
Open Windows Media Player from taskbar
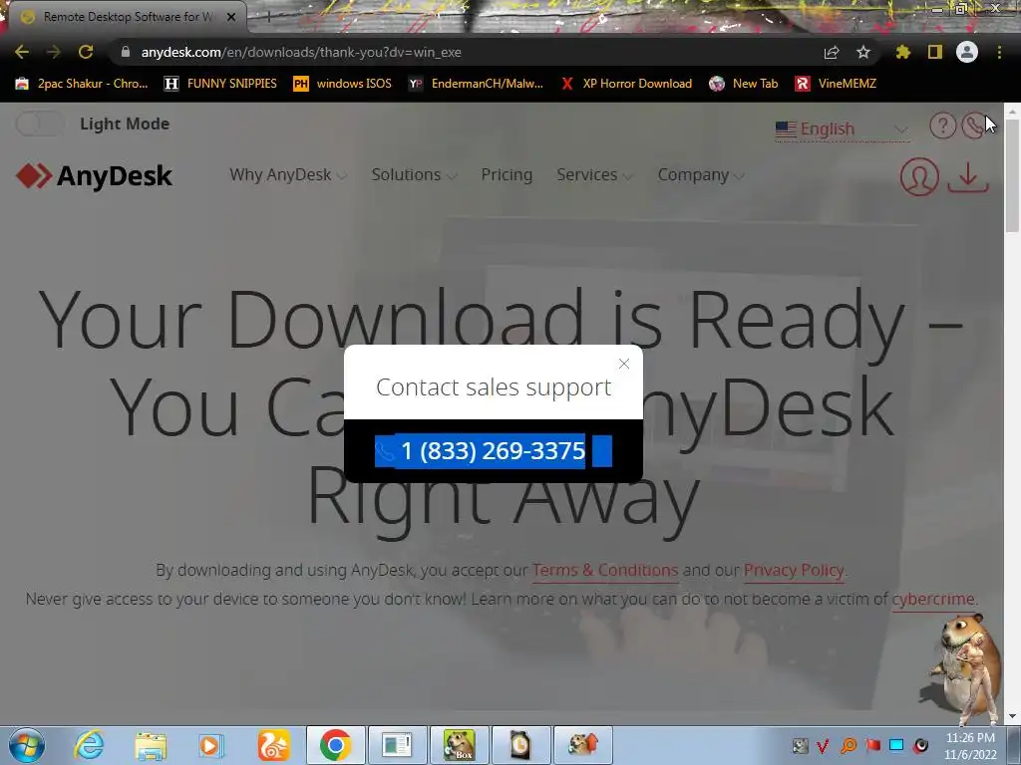click(211, 746)
